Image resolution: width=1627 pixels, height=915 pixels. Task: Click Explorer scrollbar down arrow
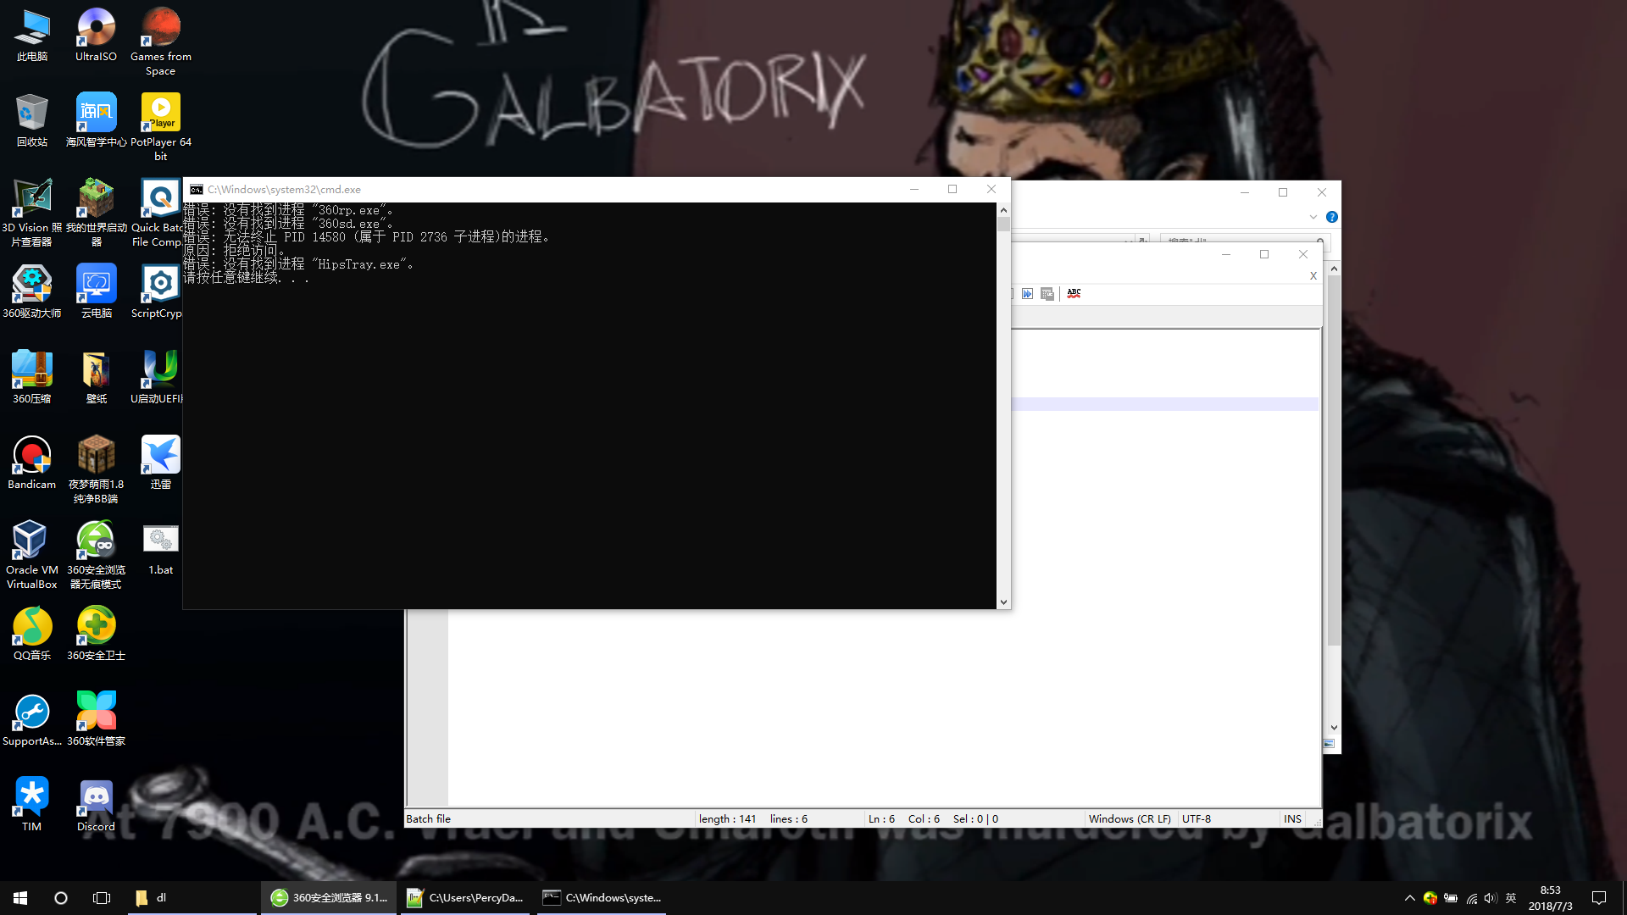1334,727
